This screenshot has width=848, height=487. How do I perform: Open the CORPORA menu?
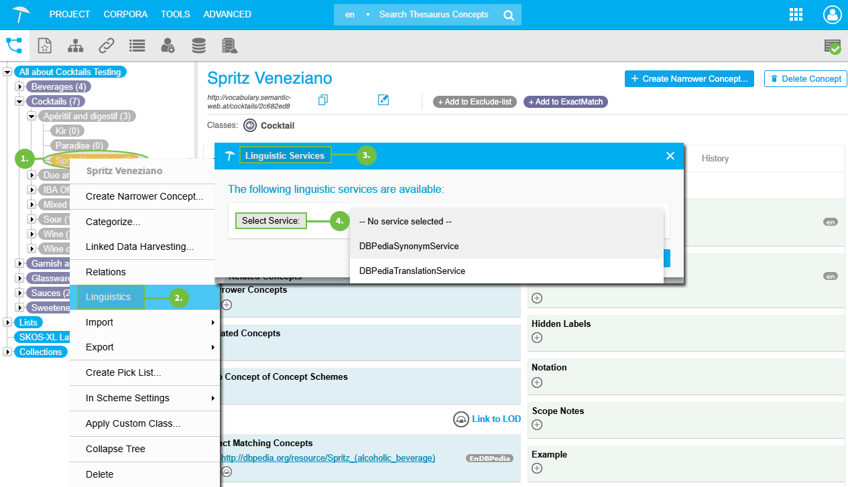click(125, 14)
